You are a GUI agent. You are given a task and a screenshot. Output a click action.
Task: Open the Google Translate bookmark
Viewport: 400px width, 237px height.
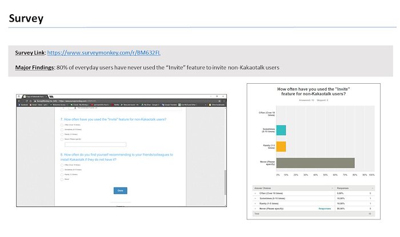(169, 104)
